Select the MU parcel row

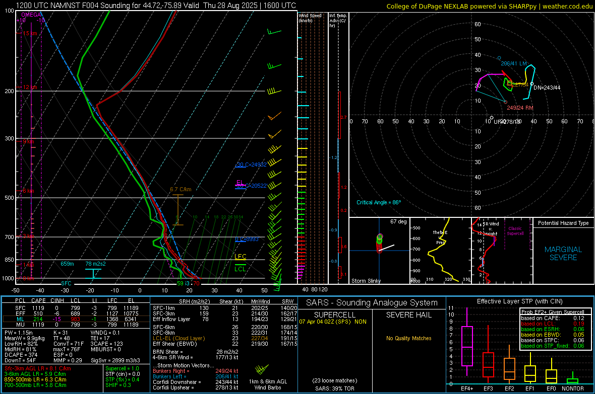[x=76, y=325]
